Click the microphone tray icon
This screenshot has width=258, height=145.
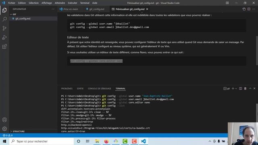click(x=218, y=141)
